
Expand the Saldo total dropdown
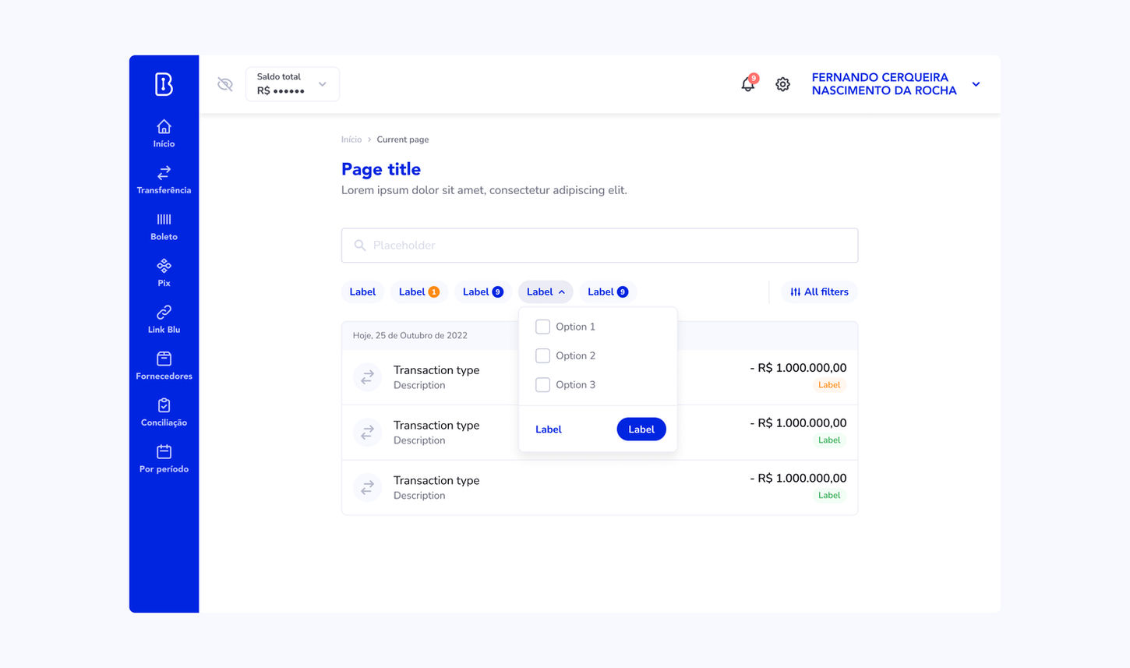point(321,83)
